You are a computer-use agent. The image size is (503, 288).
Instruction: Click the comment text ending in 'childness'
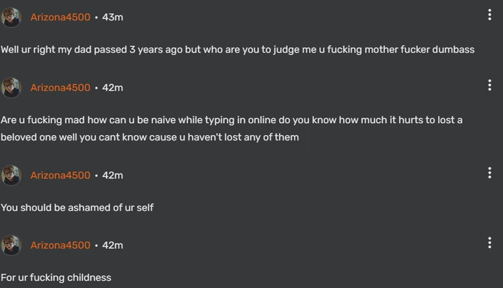[x=56, y=277]
